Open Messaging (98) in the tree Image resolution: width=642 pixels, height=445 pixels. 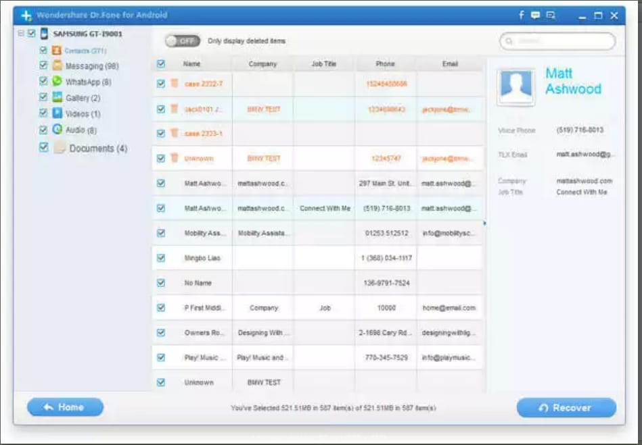(x=92, y=66)
